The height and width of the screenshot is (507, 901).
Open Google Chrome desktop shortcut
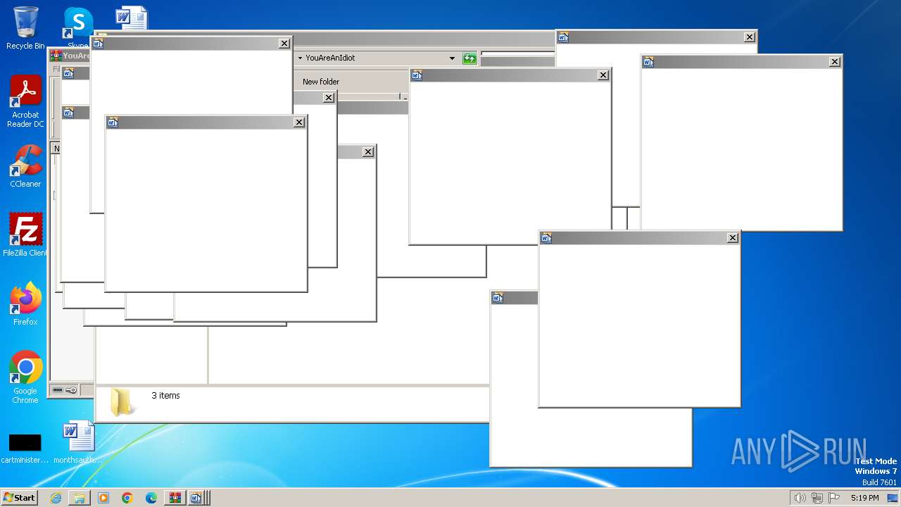[25, 377]
